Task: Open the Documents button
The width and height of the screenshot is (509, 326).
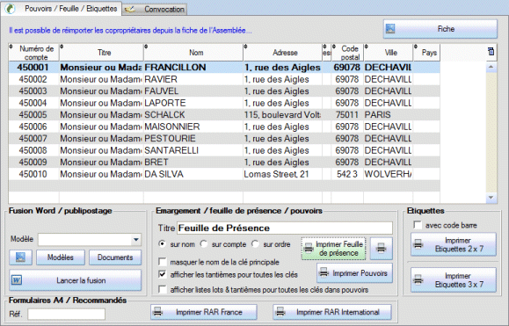Action: 115,257
